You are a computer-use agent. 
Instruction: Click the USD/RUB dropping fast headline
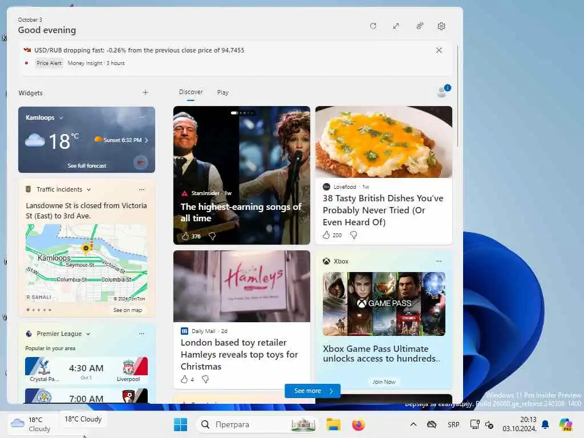139,50
